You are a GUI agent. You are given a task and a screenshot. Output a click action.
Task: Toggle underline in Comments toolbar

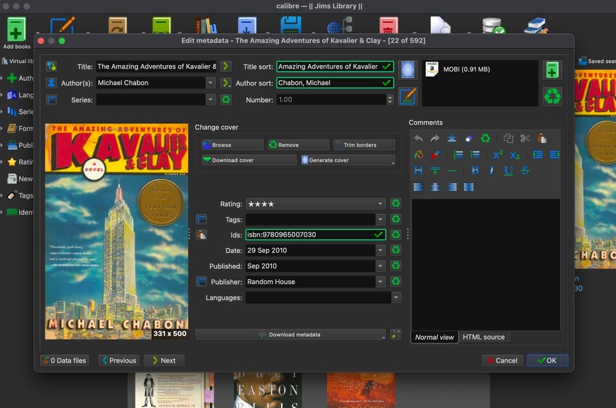click(508, 171)
